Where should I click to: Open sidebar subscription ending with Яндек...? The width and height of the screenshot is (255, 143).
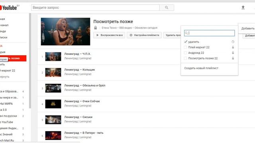point(9,128)
